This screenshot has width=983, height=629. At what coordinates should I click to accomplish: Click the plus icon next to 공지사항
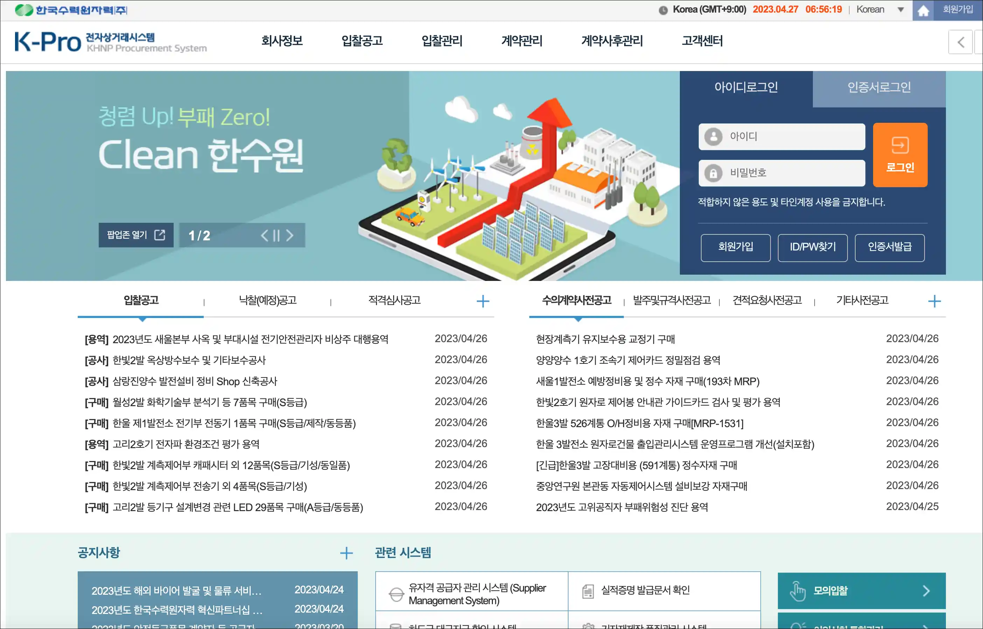coord(346,553)
